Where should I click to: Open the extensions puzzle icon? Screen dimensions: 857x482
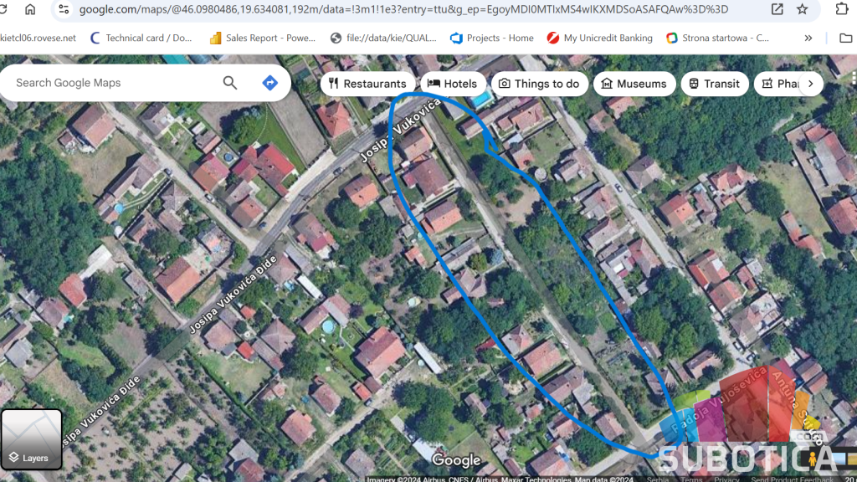[841, 9]
